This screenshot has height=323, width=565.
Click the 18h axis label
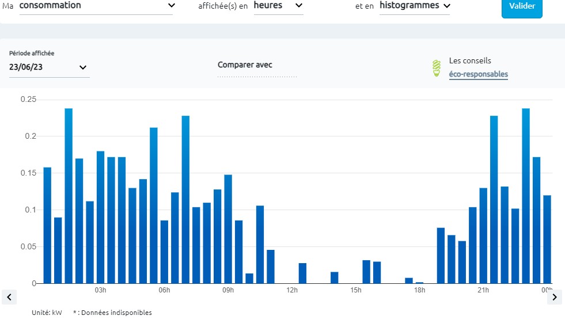click(x=419, y=290)
